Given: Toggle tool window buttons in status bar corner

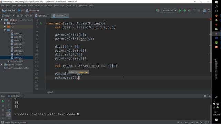Looking at the screenshot, I should coord(2,122).
